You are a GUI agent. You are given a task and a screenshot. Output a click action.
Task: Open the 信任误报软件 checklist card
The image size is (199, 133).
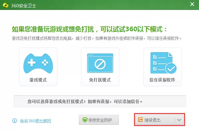pos(163,67)
